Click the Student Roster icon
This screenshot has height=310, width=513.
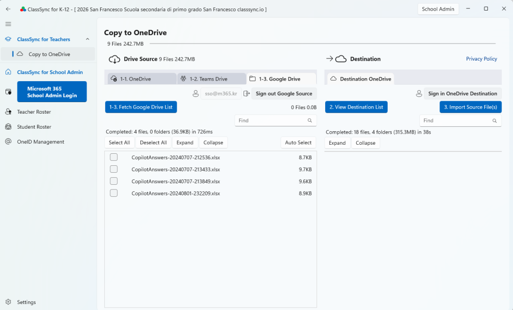pyautogui.click(x=8, y=127)
